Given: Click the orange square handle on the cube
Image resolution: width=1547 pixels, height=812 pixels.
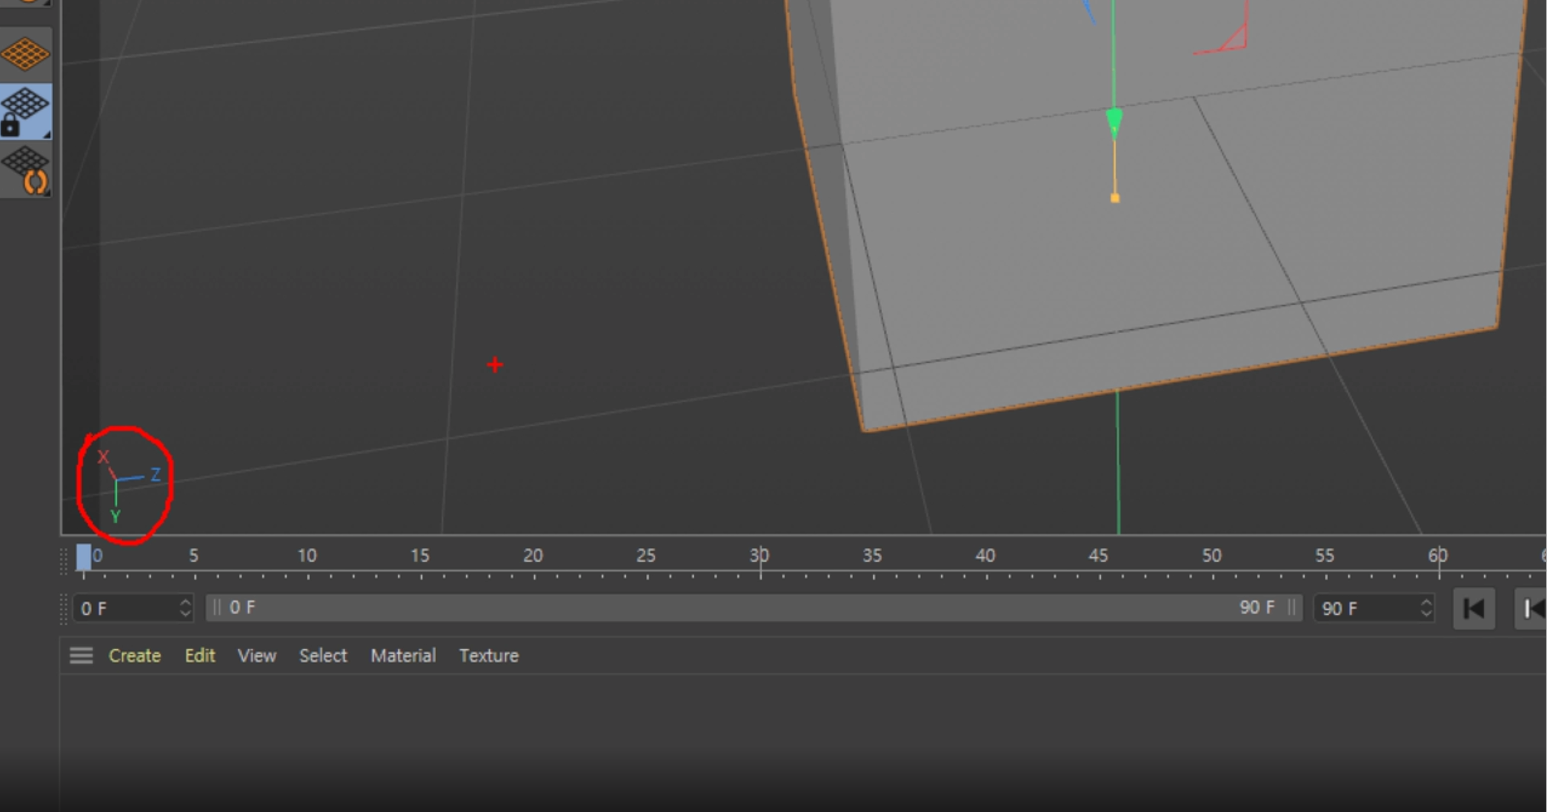Looking at the screenshot, I should tap(1114, 198).
